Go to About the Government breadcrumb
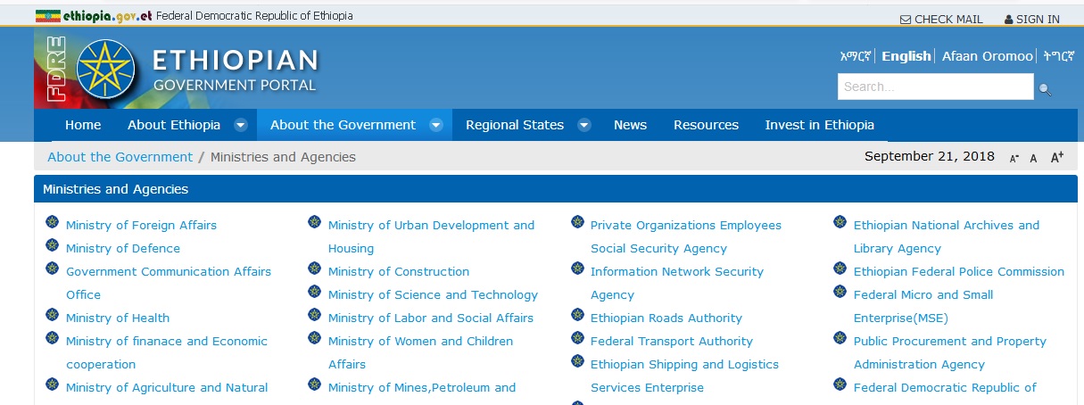This screenshot has width=1084, height=405. 120,157
